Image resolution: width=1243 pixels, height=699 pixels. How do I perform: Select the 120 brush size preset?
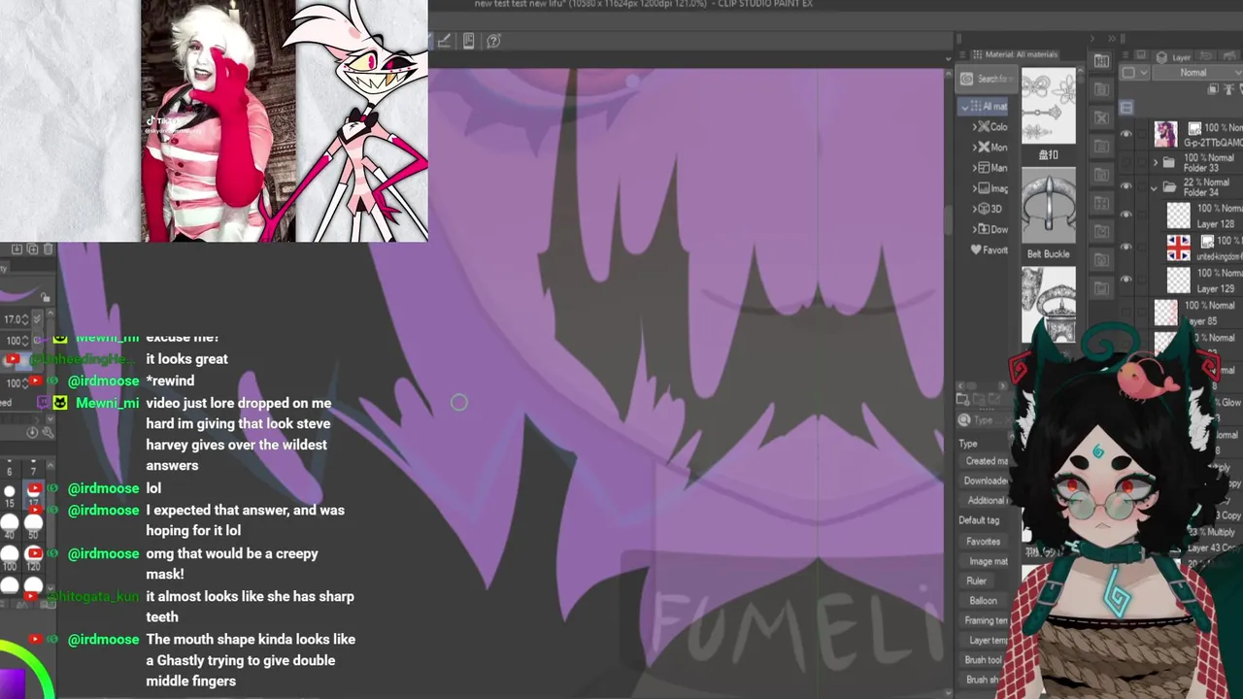click(34, 559)
